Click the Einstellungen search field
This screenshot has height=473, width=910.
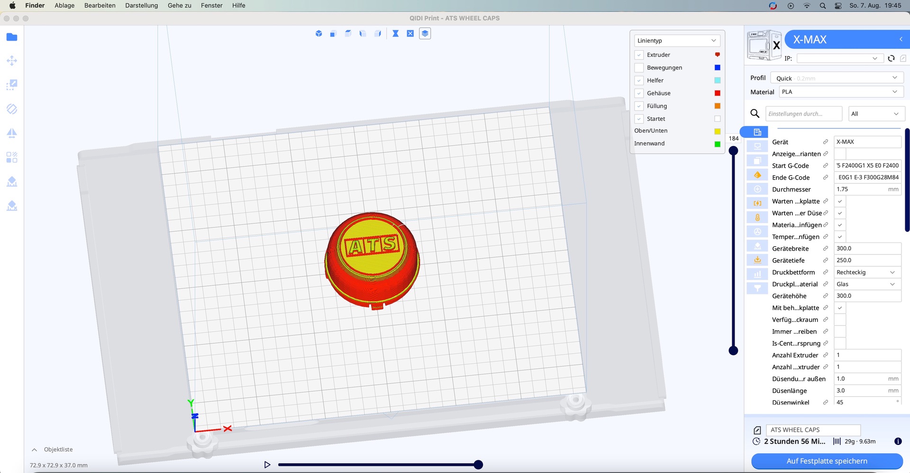pos(803,114)
